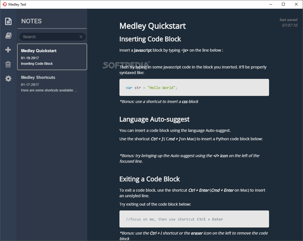Focus the 'focus on me' code block
Image resolution: width=303 pixels, height=241 pixels.
(194, 219)
